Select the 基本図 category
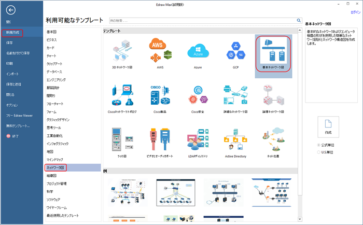The width and height of the screenshot is (363, 225). coord(51,32)
